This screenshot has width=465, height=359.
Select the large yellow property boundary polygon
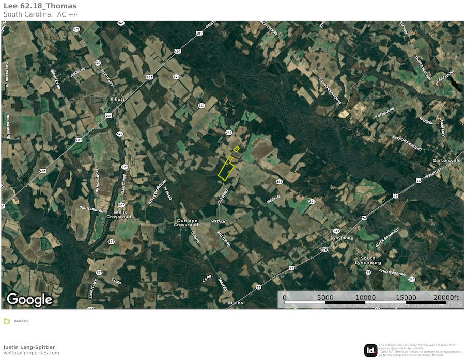(x=225, y=169)
